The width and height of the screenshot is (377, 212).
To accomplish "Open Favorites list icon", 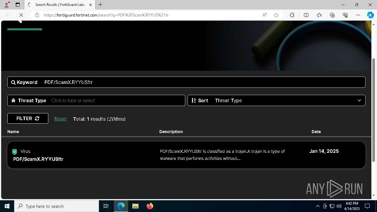I will tap(319, 15).
